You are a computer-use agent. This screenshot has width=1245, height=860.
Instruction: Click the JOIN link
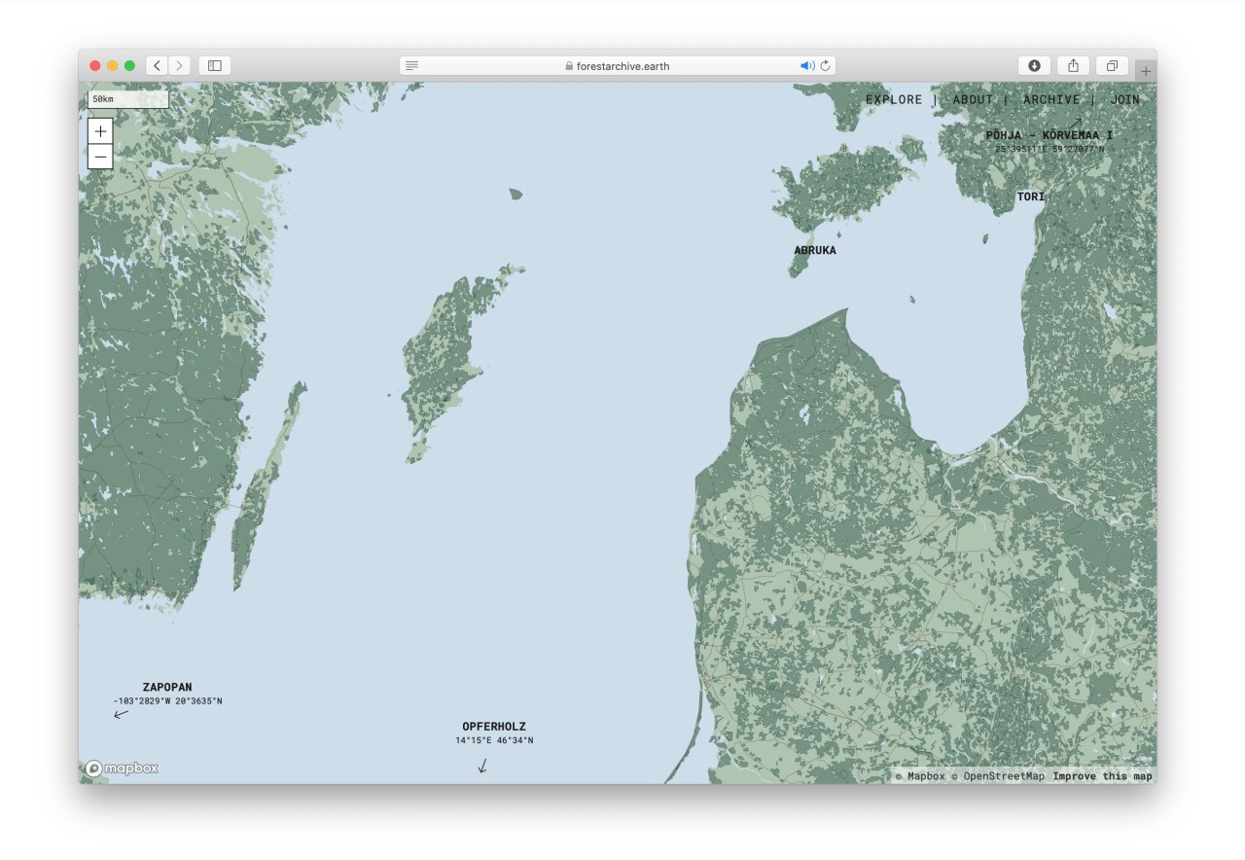(1124, 99)
